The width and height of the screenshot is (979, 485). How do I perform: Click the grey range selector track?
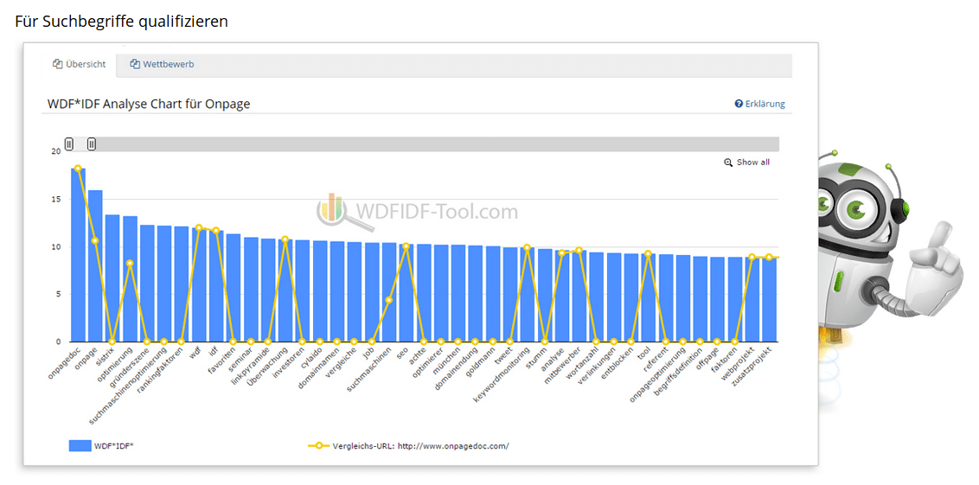432,144
